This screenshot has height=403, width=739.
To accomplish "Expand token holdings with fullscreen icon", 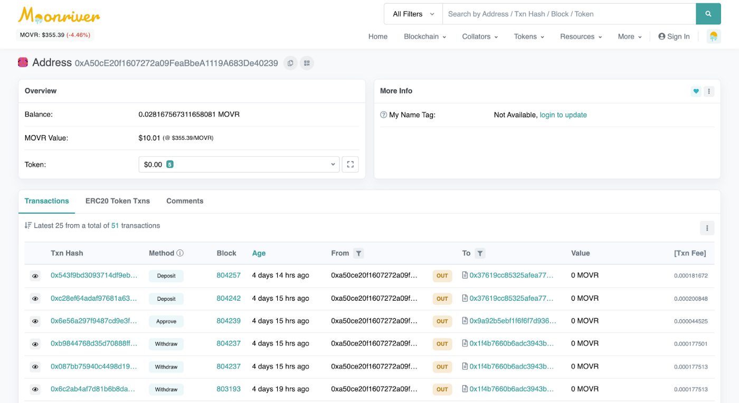I will 350,165.
